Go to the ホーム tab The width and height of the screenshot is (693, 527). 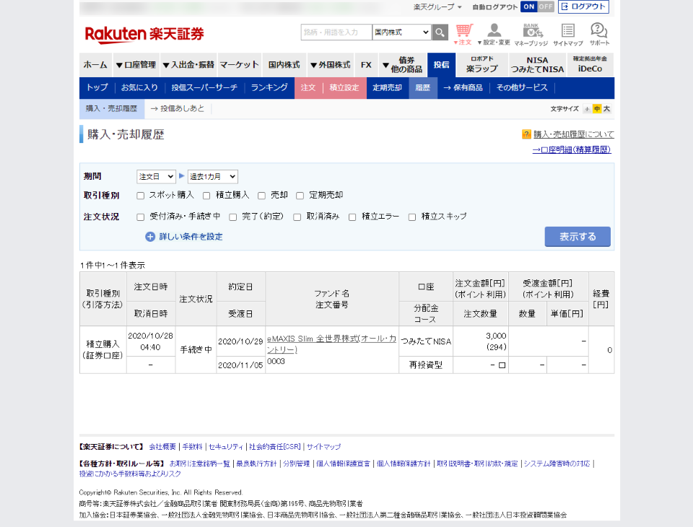pyautogui.click(x=95, y=65)
